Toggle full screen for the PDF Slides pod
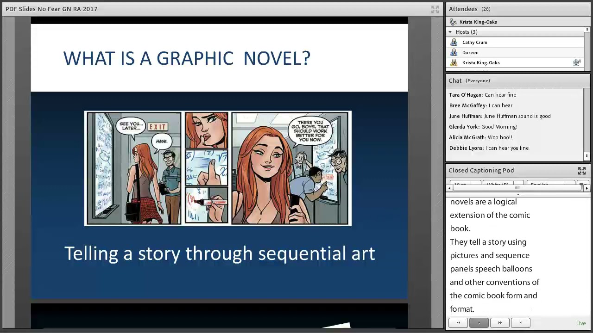Viewport: 593px width, 333px height. click(x=435, y=9)
